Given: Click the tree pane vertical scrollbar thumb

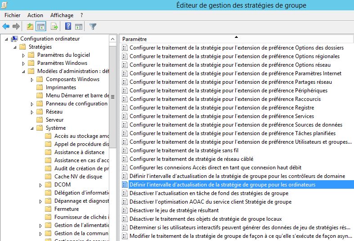Looking at the screenshot, I should 112,97.
